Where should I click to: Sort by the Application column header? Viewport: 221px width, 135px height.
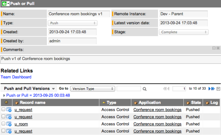click(150, 103)
